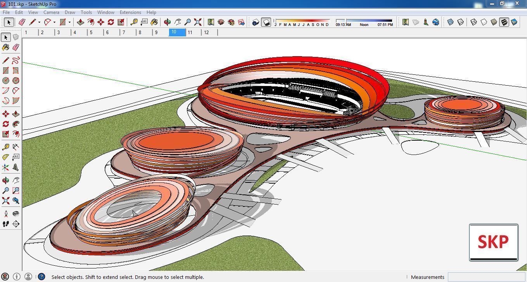Open the Camera menu
Image resolution: width=527 pixels, height=282 pixels.
(51, 12)
